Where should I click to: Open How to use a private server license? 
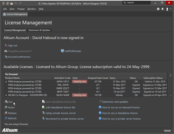121,119
